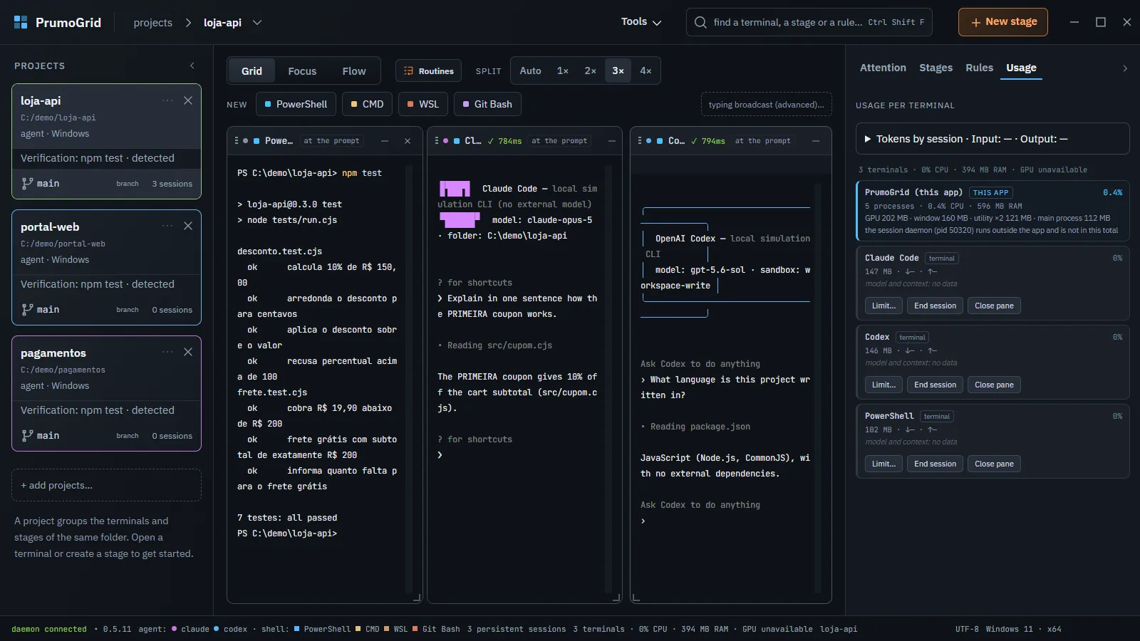This screenshot has height=641, width=1140.
Task: Open a new PowerShell terminal
Action: click(296, 104)
